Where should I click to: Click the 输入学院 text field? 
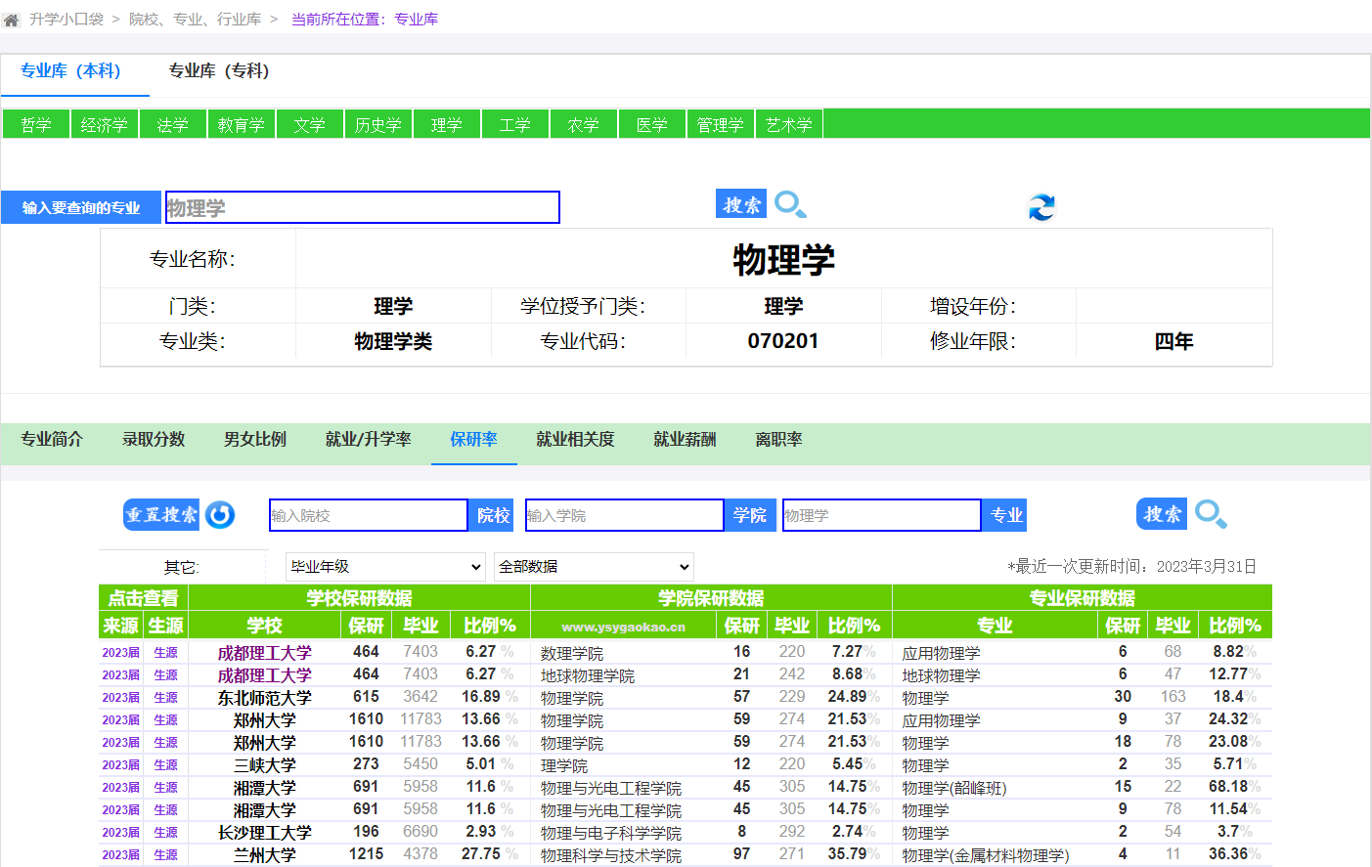point(624,515)
